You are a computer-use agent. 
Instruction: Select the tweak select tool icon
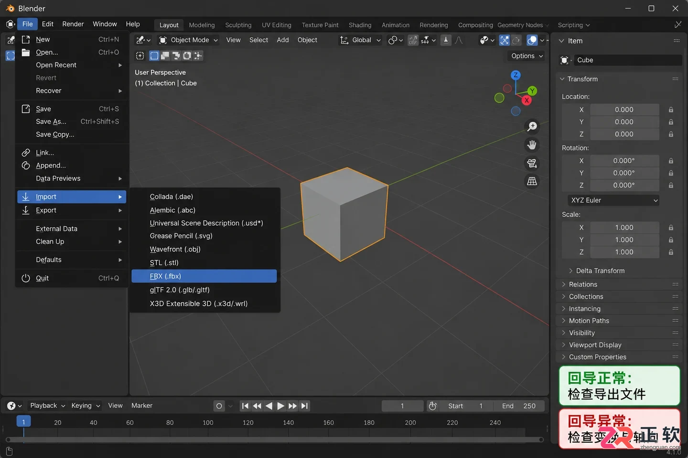pos(140,56)
